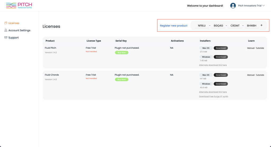Click Not Installed status under Fluid Chords

91,79
